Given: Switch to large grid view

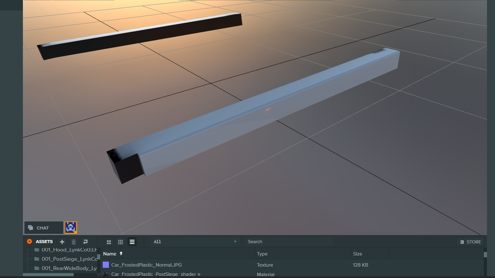Looking at the screenshot, I should pyautogui.click(x=109, y=242).
